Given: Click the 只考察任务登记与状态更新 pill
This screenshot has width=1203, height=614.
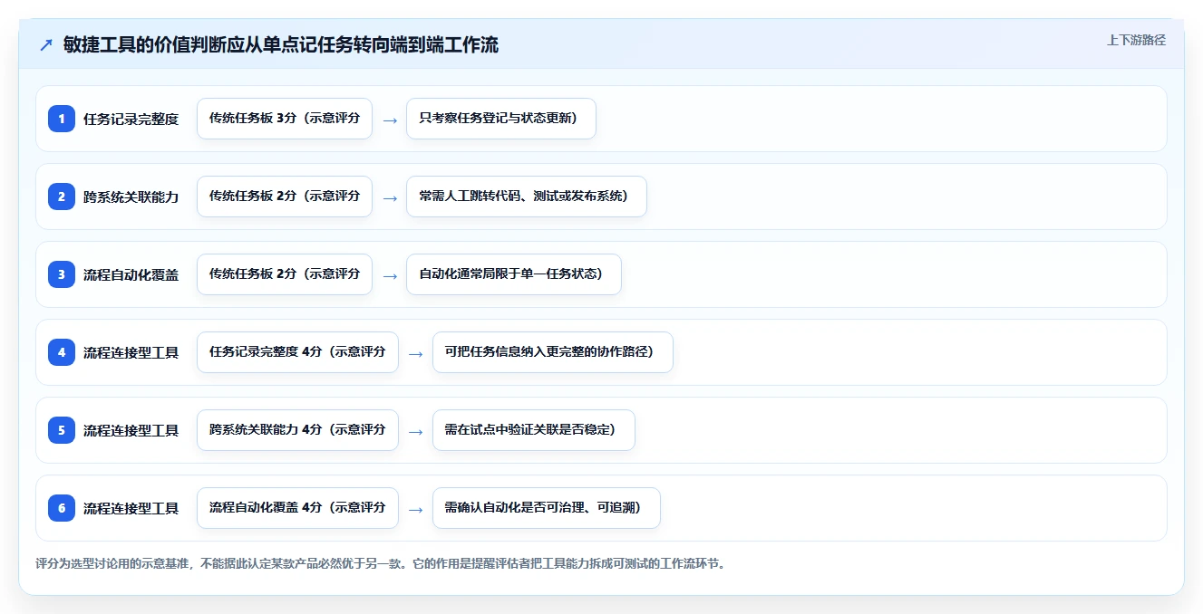Looking at the screenshot, I should pos(501,119).
